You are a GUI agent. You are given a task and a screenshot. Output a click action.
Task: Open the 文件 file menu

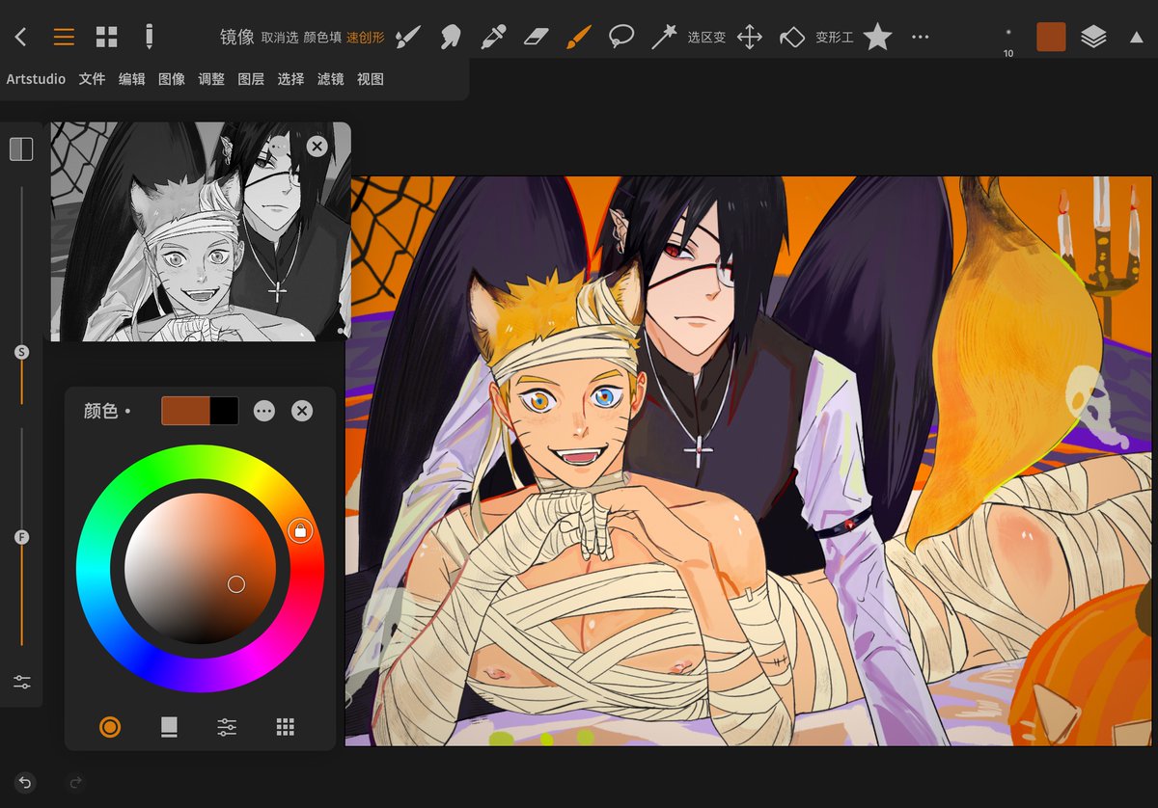click(92, 79)
